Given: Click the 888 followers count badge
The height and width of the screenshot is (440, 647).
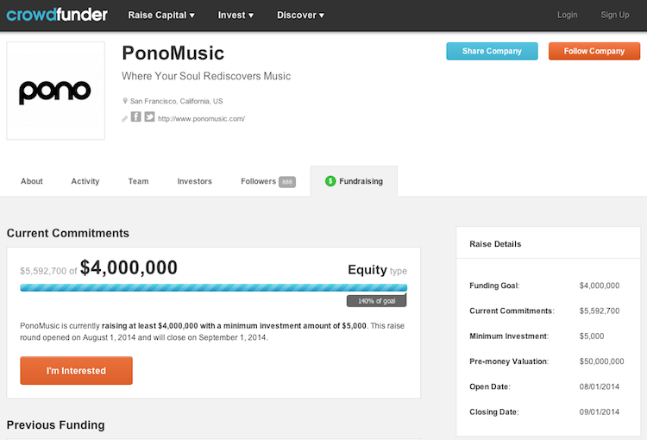Looking at the screenshot, I should tap(287, 182).
